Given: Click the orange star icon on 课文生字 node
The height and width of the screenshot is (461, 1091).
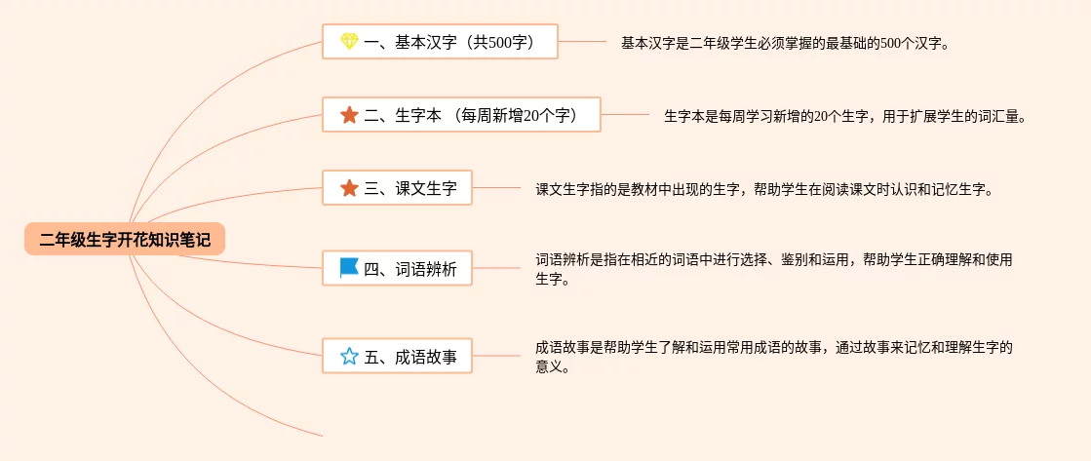Looking at the screenshot, I should 349,188.
